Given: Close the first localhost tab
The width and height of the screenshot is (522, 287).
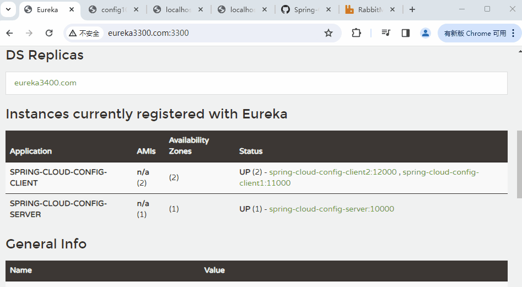Looking at the screenshot, I should 201,10.
